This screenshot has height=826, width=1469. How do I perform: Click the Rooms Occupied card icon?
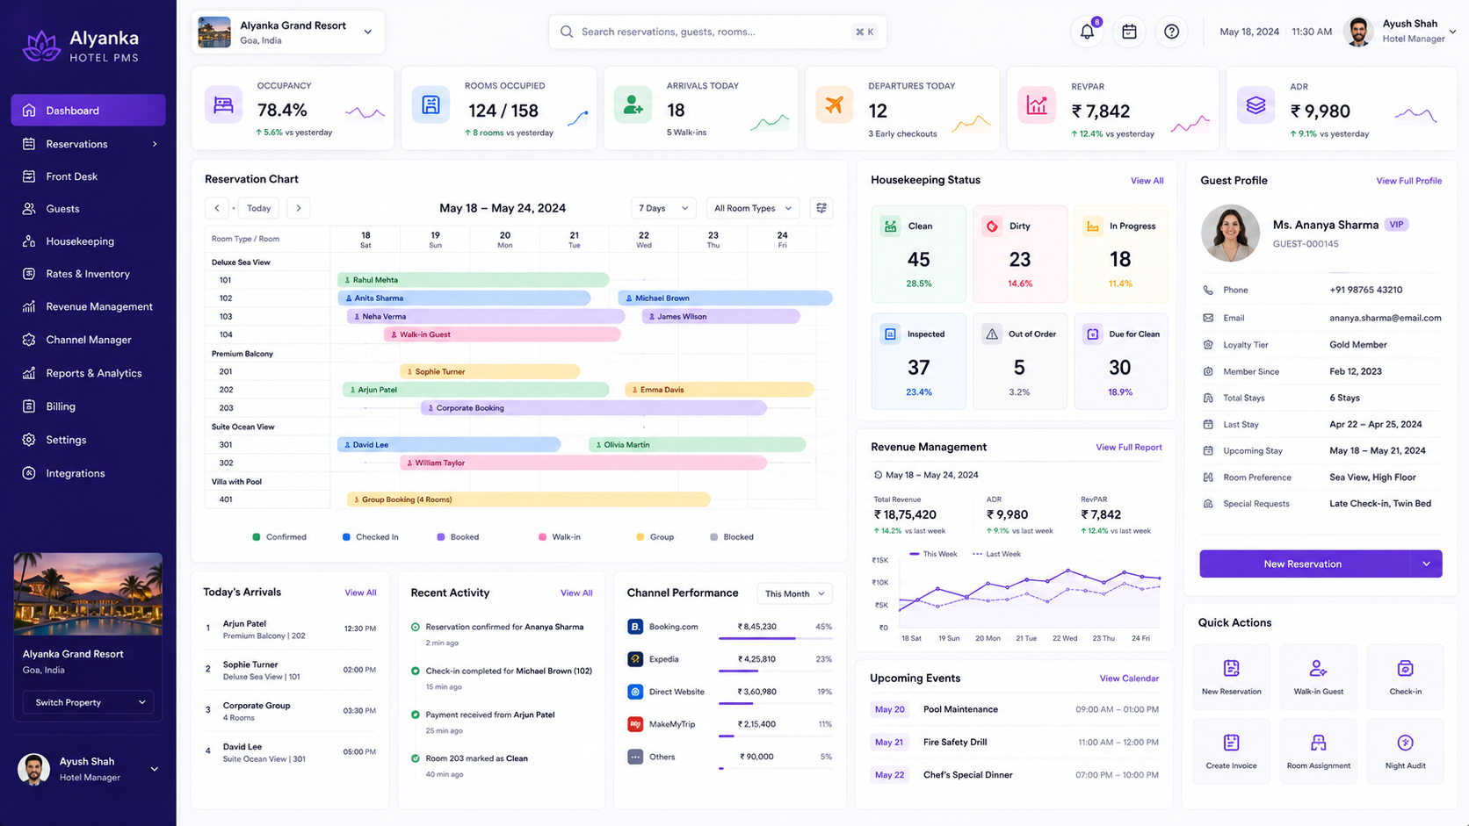click(431, 105)
